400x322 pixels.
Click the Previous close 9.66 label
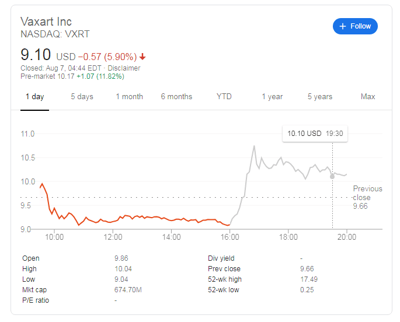(367, 197)
